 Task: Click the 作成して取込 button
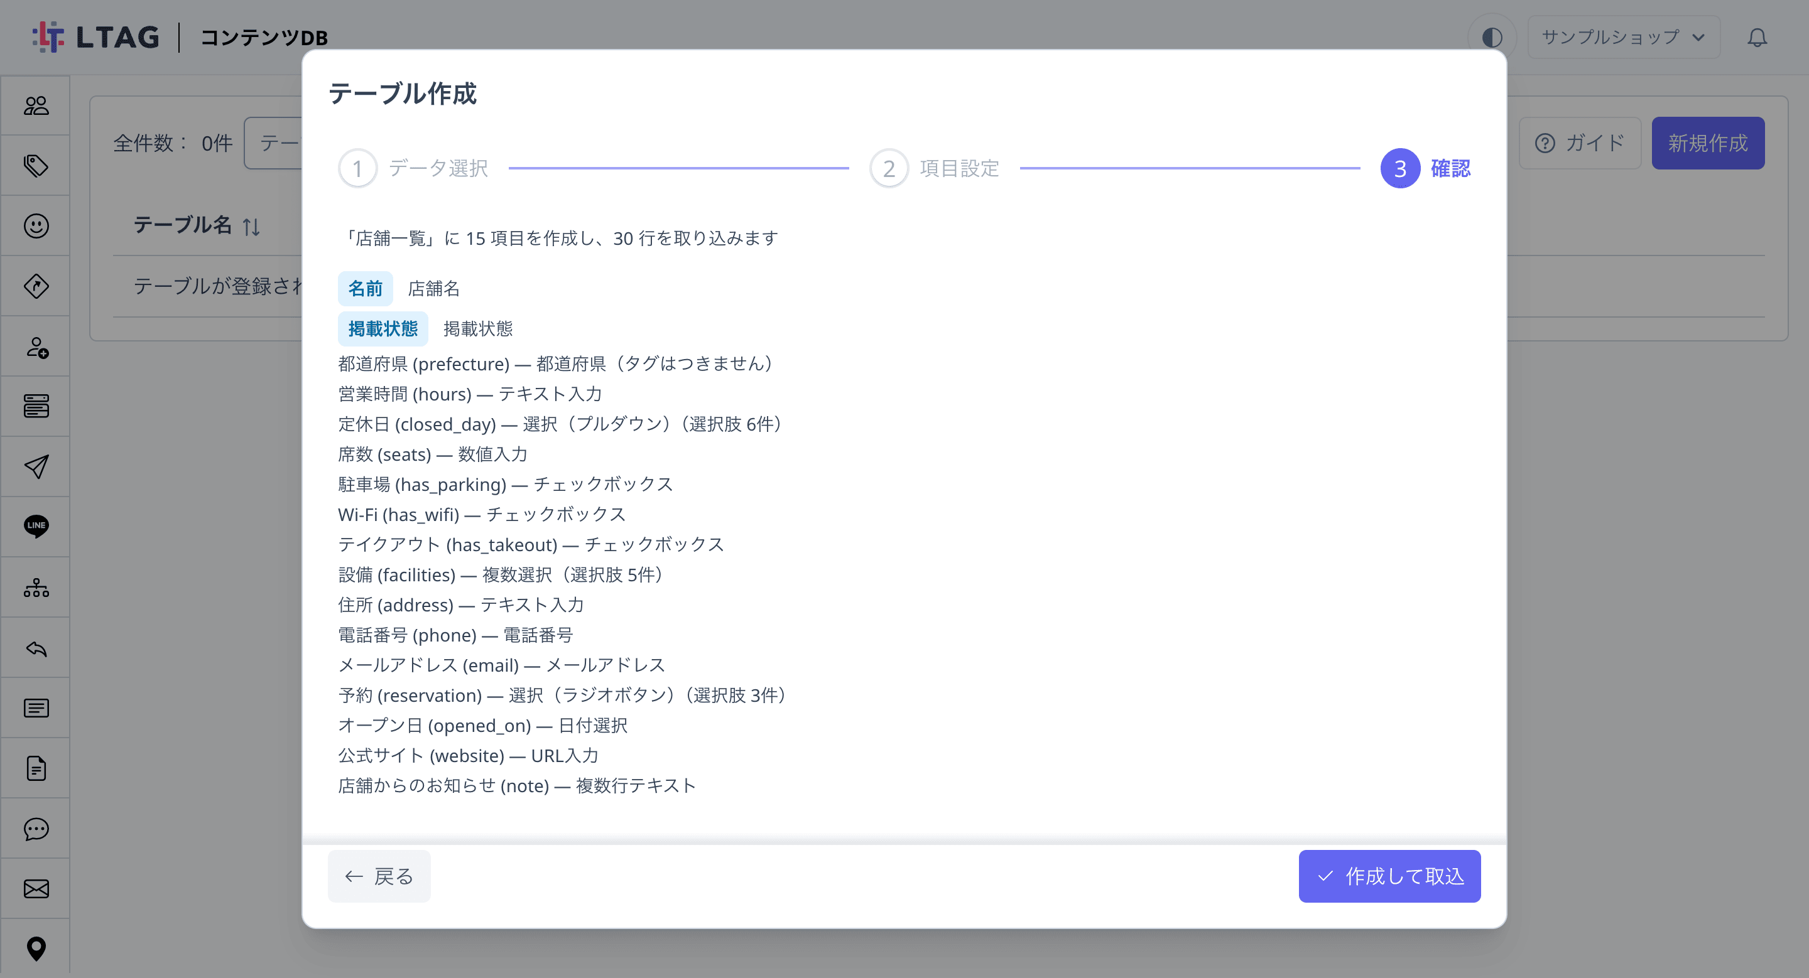pos(1389,876)
